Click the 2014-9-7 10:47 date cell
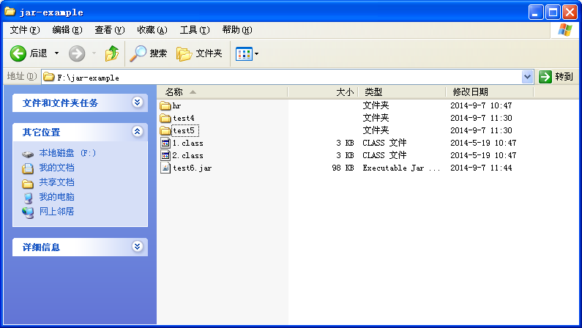 coord(481,105)
